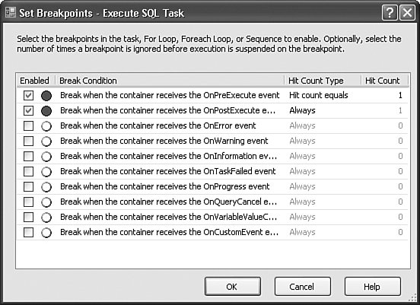Click the question mark help icon in title bar

coord(390,13)
